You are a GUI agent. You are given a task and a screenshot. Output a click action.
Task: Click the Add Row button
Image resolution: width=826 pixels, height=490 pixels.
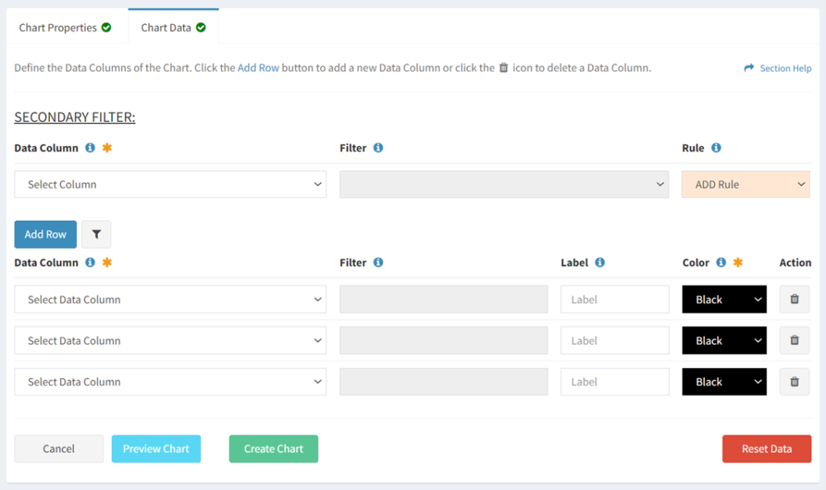[x=45, y=234]
